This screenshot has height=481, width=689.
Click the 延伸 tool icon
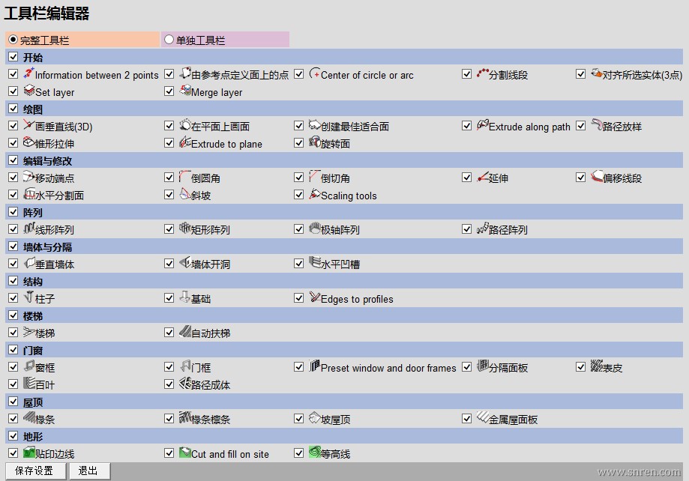coord(483,177)
